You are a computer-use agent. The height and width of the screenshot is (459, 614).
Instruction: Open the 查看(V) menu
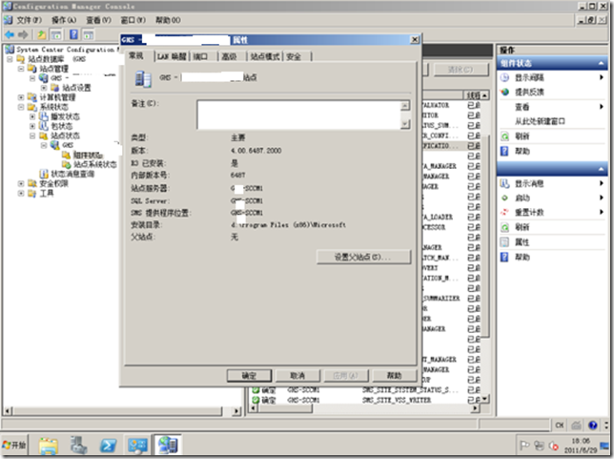98,20
